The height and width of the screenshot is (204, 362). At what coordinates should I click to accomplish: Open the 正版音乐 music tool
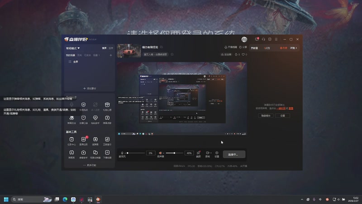pos(107,141)
